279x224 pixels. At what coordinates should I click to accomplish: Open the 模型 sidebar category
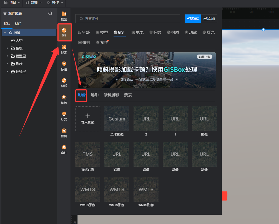(64, 16)
